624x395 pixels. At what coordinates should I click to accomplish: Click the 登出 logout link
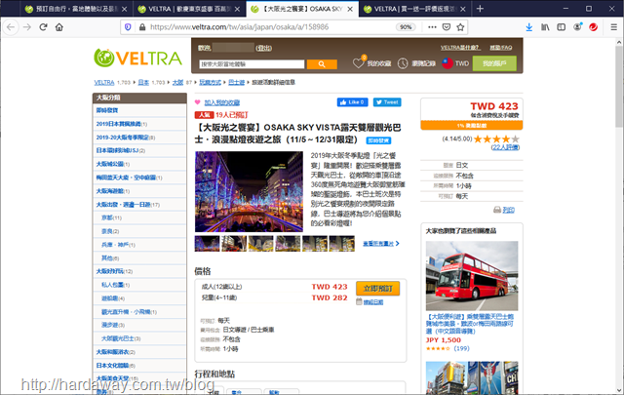click(264, 48)
